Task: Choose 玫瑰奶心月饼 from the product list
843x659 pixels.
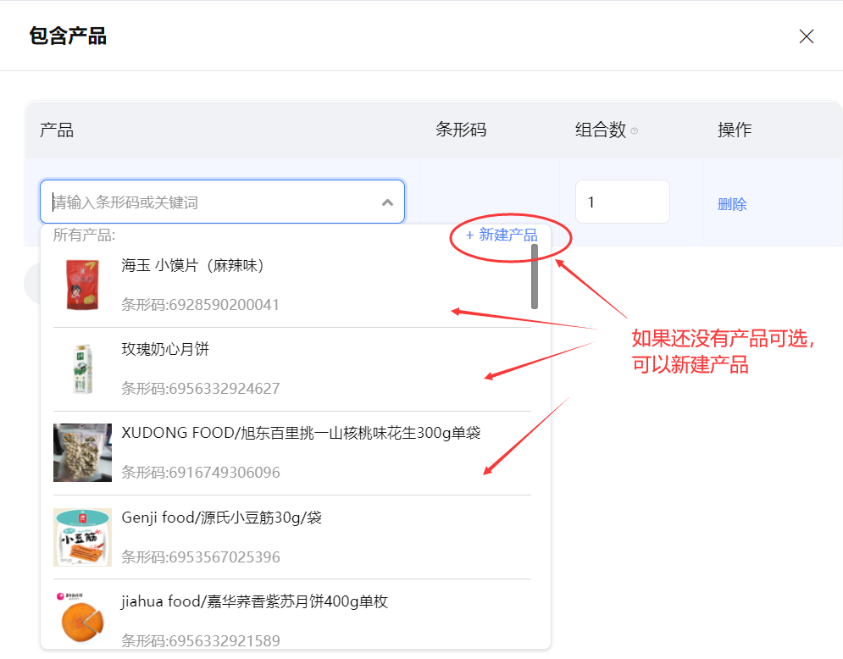Action: (165, 349)
